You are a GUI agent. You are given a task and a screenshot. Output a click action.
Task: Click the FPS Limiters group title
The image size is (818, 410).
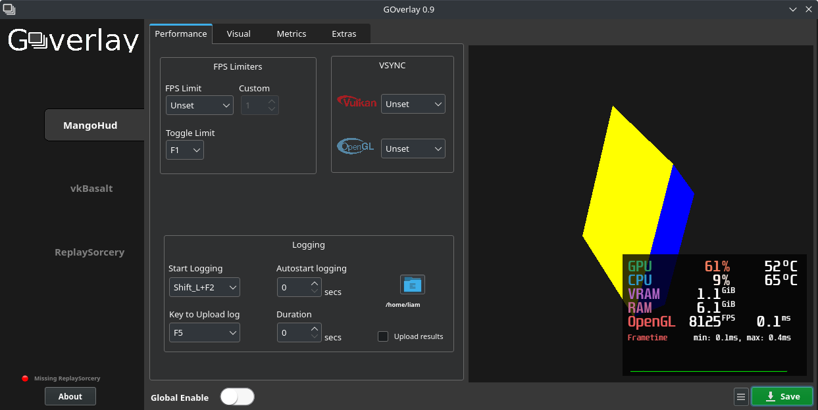[238, 66]
